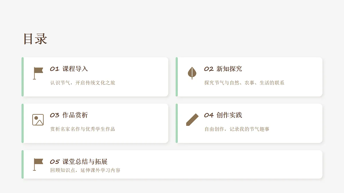344x193 pixels.
Task: Click the green accent bar of 课程导入 card
Action: 23,77
